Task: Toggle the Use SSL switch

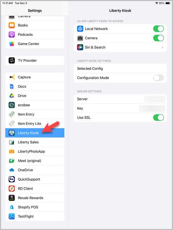Action: pos(159,117)
